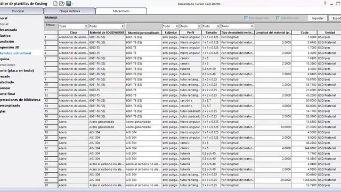This screenshot has height=192, width=341.
Task: Click the cost cell 7.6900
Action: coord(304,58)
